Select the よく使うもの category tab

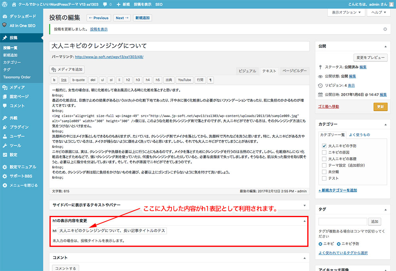pos(360,135)
